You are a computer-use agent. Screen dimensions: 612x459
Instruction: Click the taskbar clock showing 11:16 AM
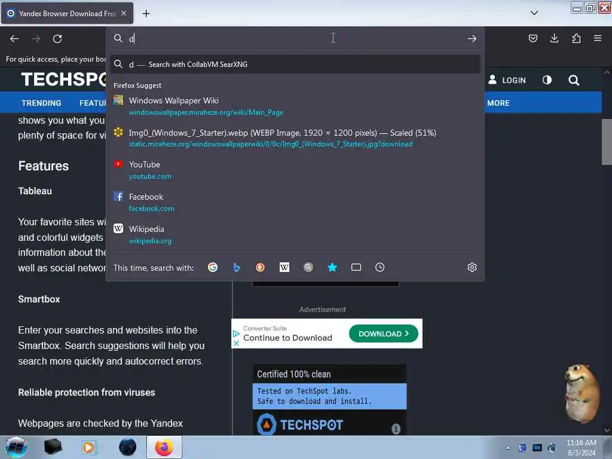pyautogui.click(x=582, y=448)
